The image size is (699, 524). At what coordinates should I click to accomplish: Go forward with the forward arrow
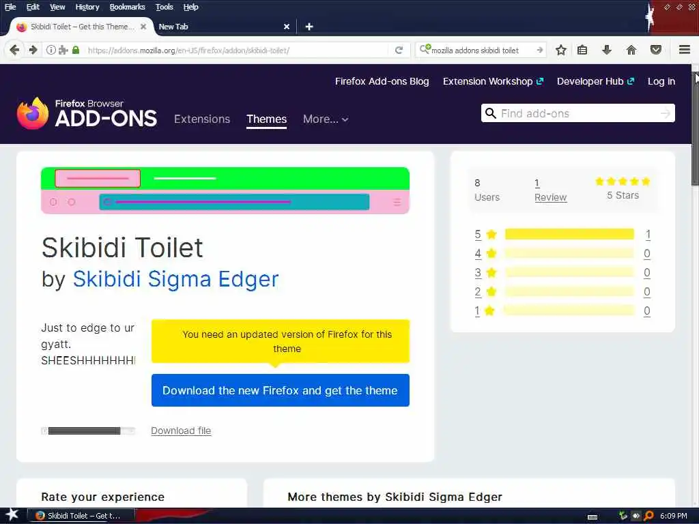click(33, 50)
